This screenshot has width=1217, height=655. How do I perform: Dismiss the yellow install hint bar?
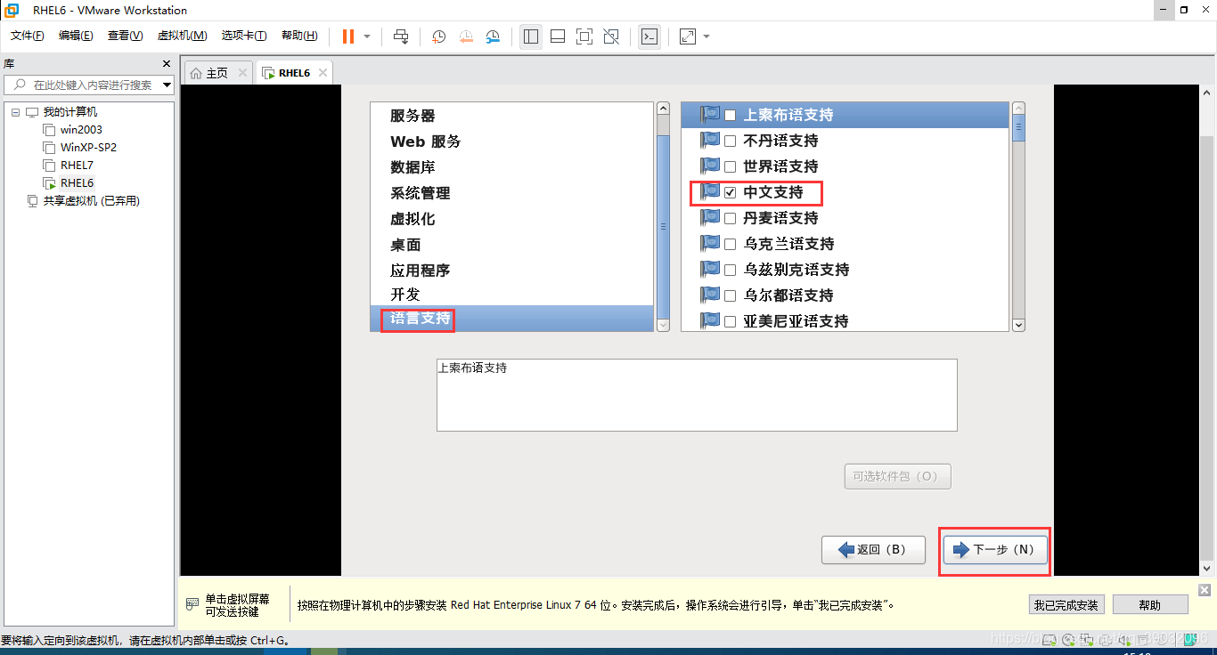[x=1205, y=590]
